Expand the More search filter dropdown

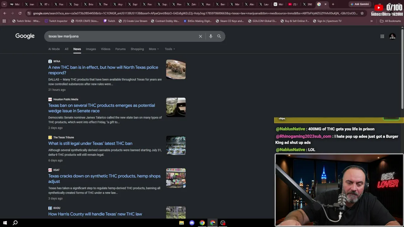[x=154, y=49]
